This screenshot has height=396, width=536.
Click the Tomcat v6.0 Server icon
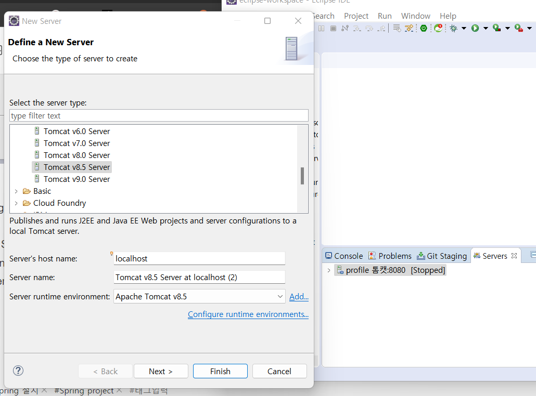[37, 131]
